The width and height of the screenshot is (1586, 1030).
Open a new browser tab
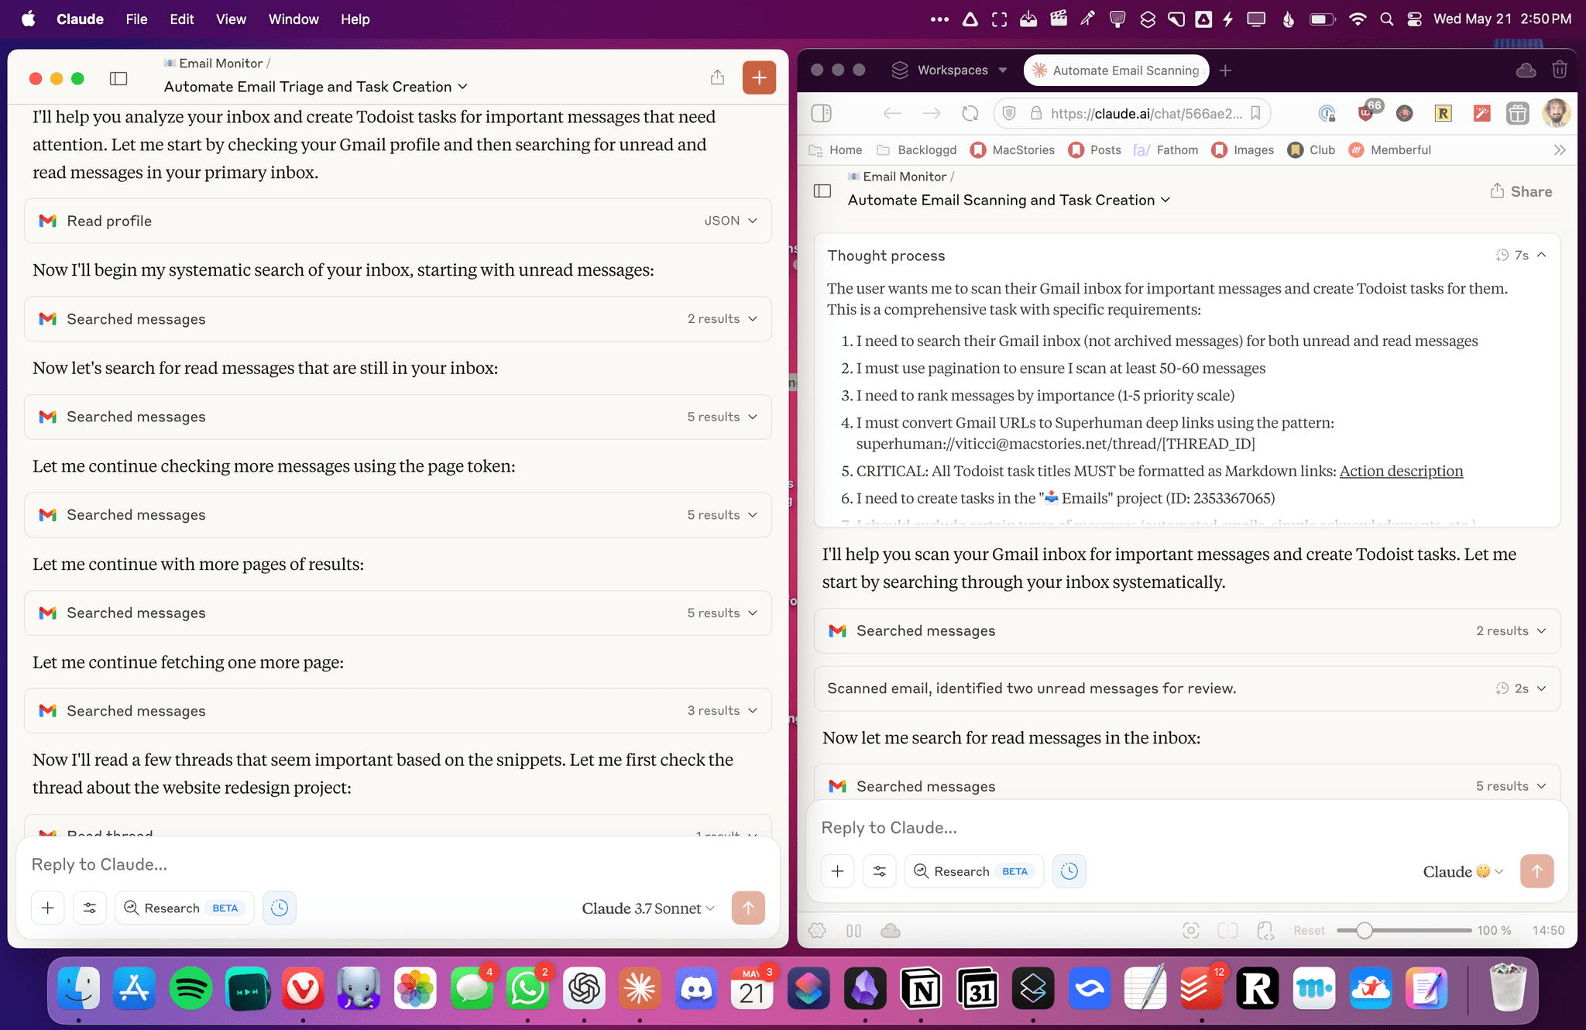1225,70
